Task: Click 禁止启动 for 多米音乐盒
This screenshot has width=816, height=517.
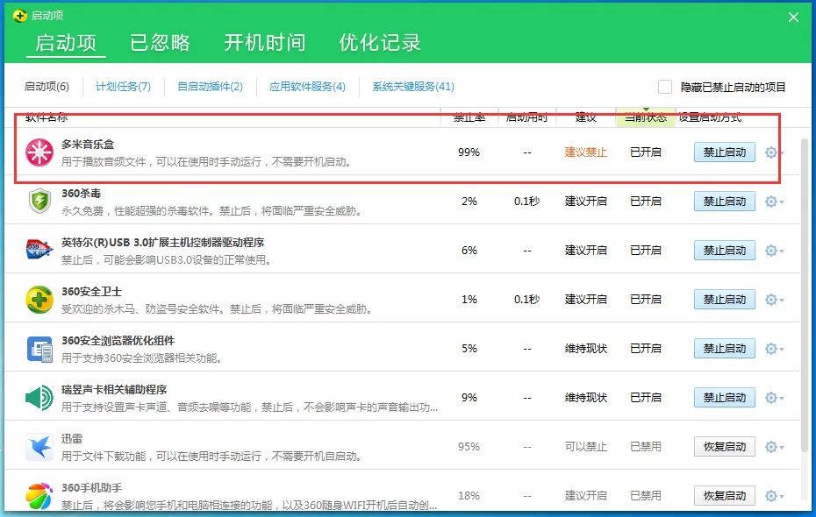Action: click(725, 152)
